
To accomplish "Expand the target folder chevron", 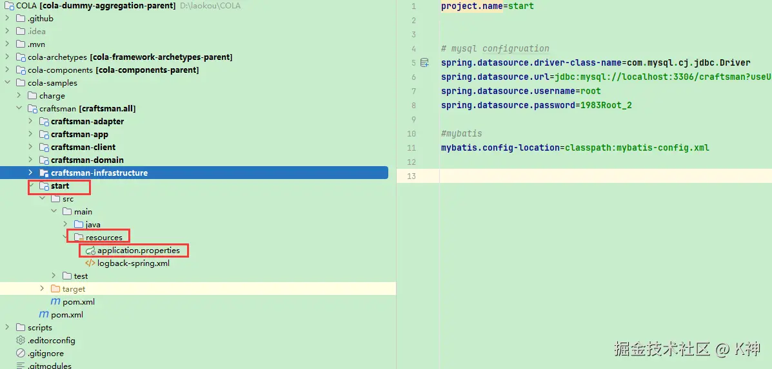I will [42, 289].
